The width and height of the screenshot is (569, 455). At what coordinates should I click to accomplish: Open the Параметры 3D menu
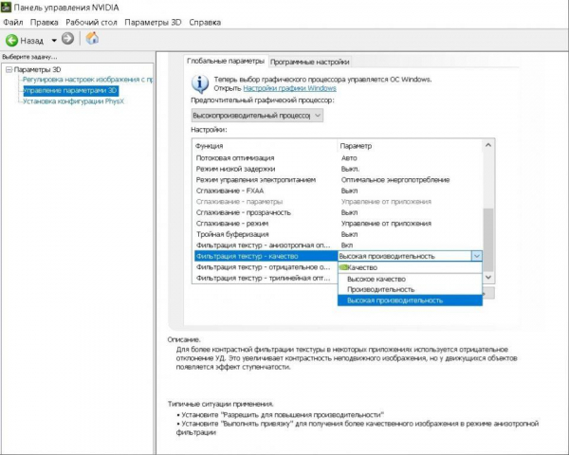tap(153, 23)
